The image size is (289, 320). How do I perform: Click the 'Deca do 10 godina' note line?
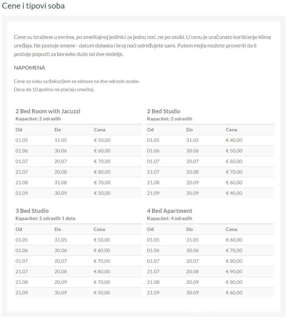pyautogui.click(x=54, y=89)
